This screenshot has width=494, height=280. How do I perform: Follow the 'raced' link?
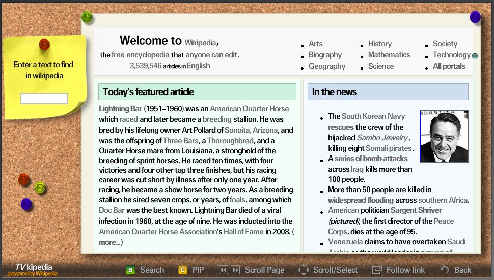pyautogui.click(x=128, y=119)
